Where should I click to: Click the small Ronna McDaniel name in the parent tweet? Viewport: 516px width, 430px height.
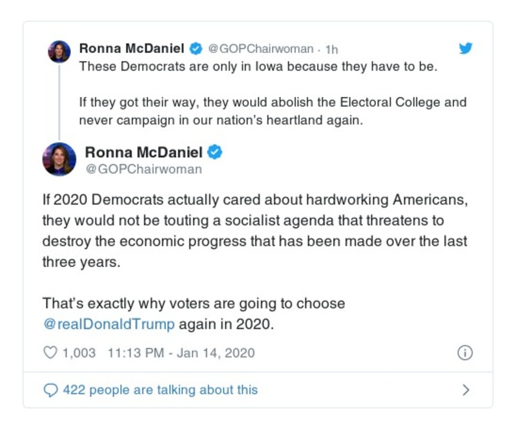pyautogui.click(x=132, y=48)
